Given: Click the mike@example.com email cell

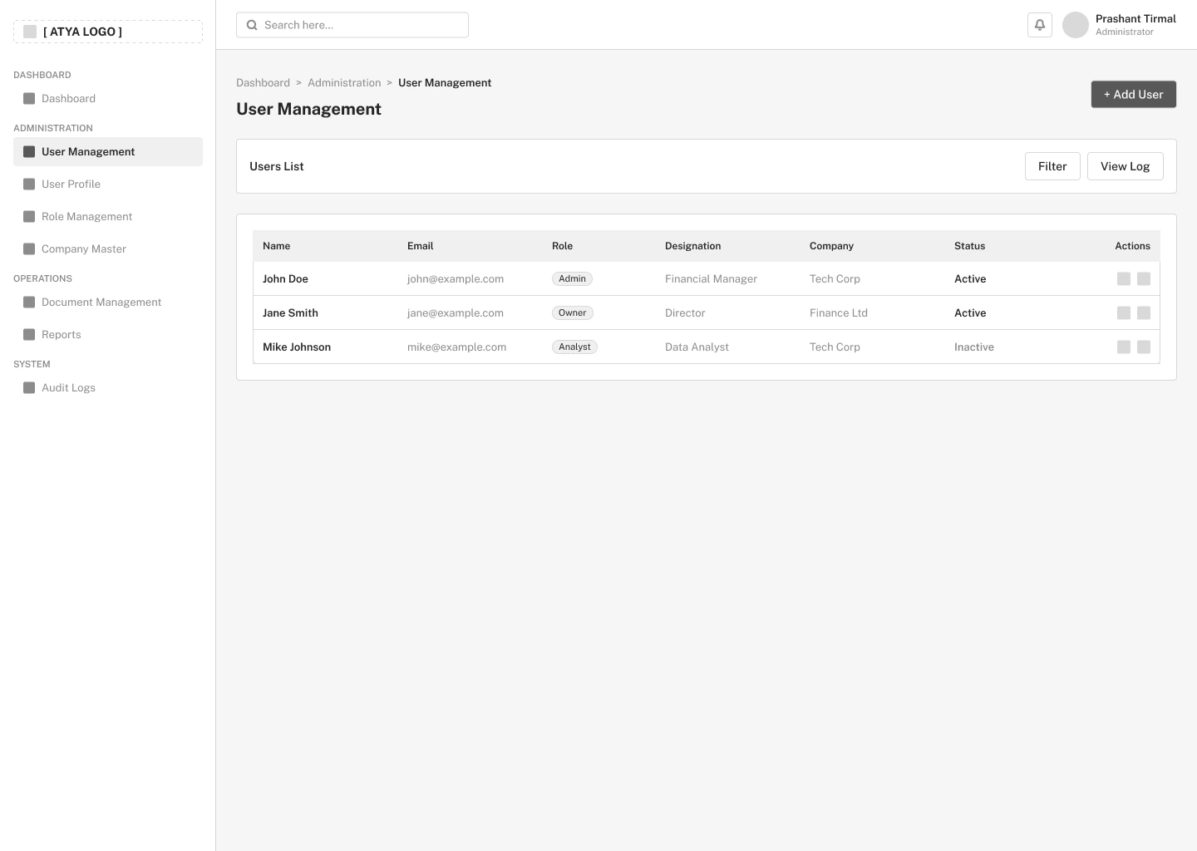Looking at the screenshot, I should pyautogui.click(x=456, y=347).
